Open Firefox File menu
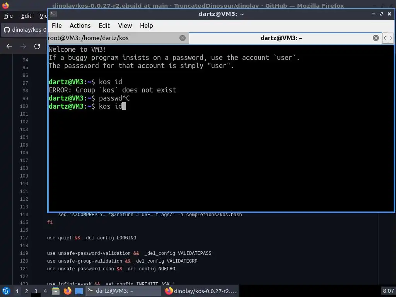This screenshot has height=297, width=396. (x=9, y=16)
